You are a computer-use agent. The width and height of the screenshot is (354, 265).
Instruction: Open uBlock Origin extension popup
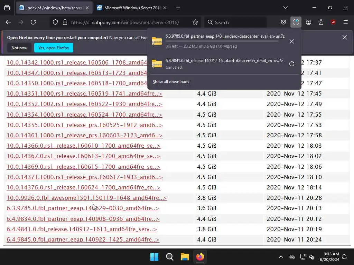333,22
